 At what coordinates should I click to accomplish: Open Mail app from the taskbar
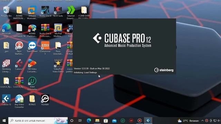pyautogui.click(x=114, y=121)
